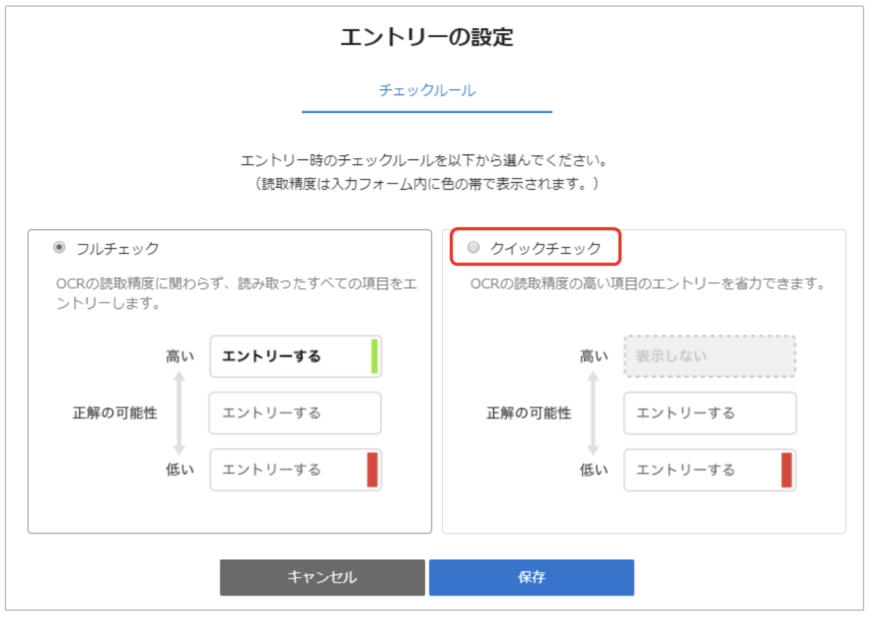
Task: Select the クイックチェック radio button
Action: [x=473, y=248]
